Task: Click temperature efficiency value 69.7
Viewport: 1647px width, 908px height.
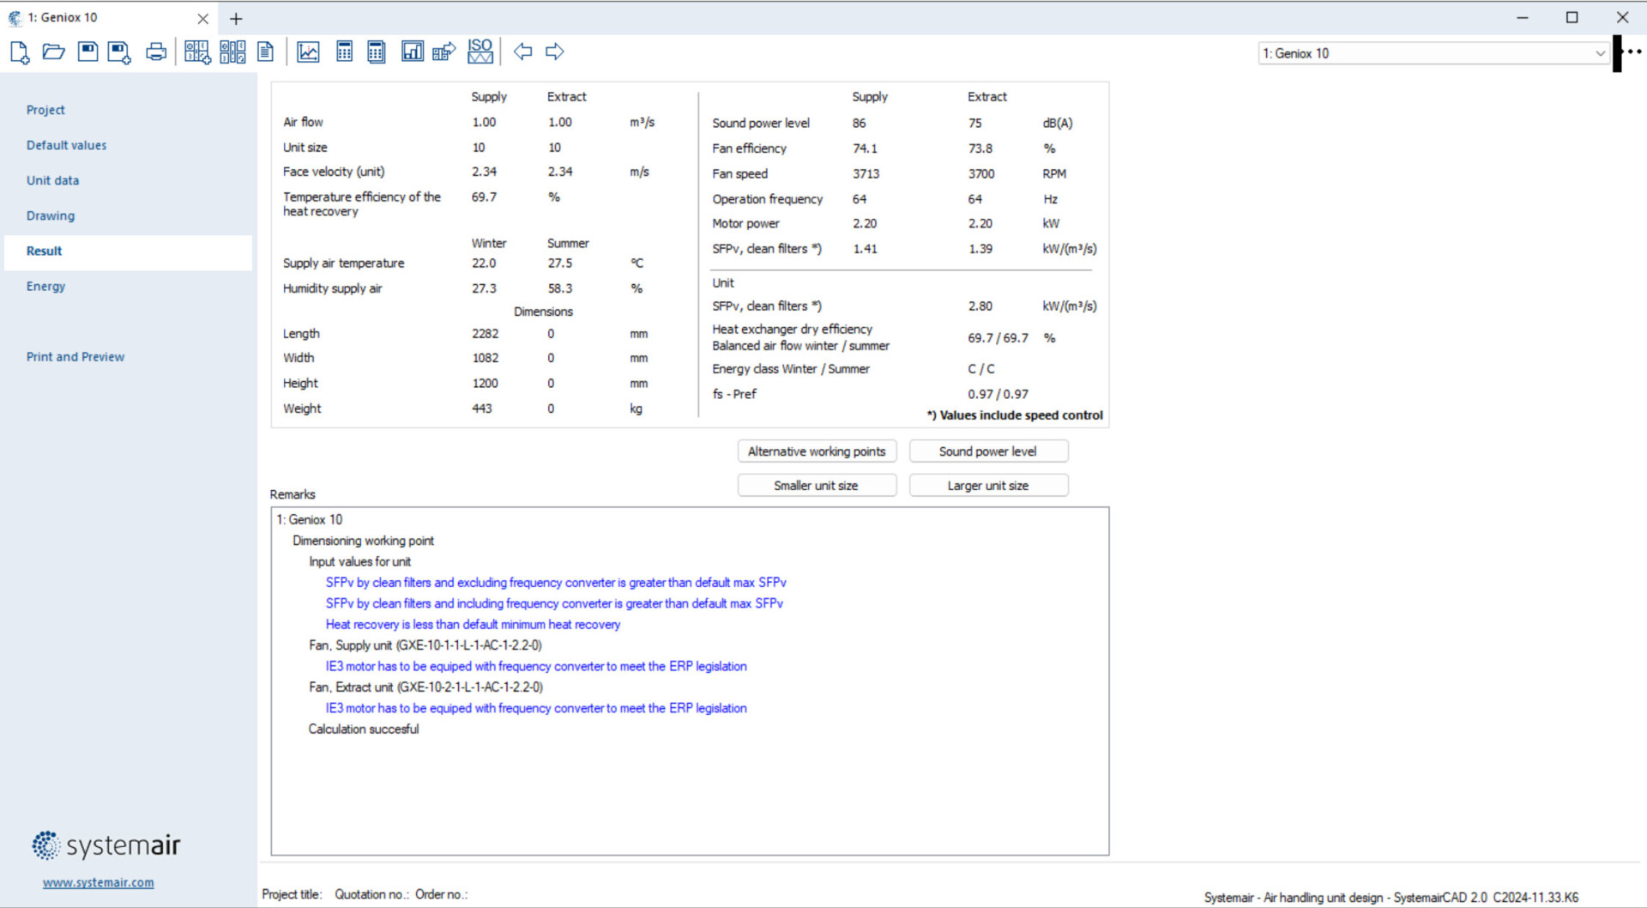Action: pos(484,197)
